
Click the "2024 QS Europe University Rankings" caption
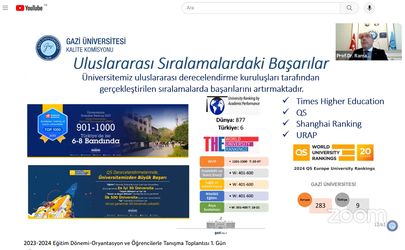[x=334, y=168]
